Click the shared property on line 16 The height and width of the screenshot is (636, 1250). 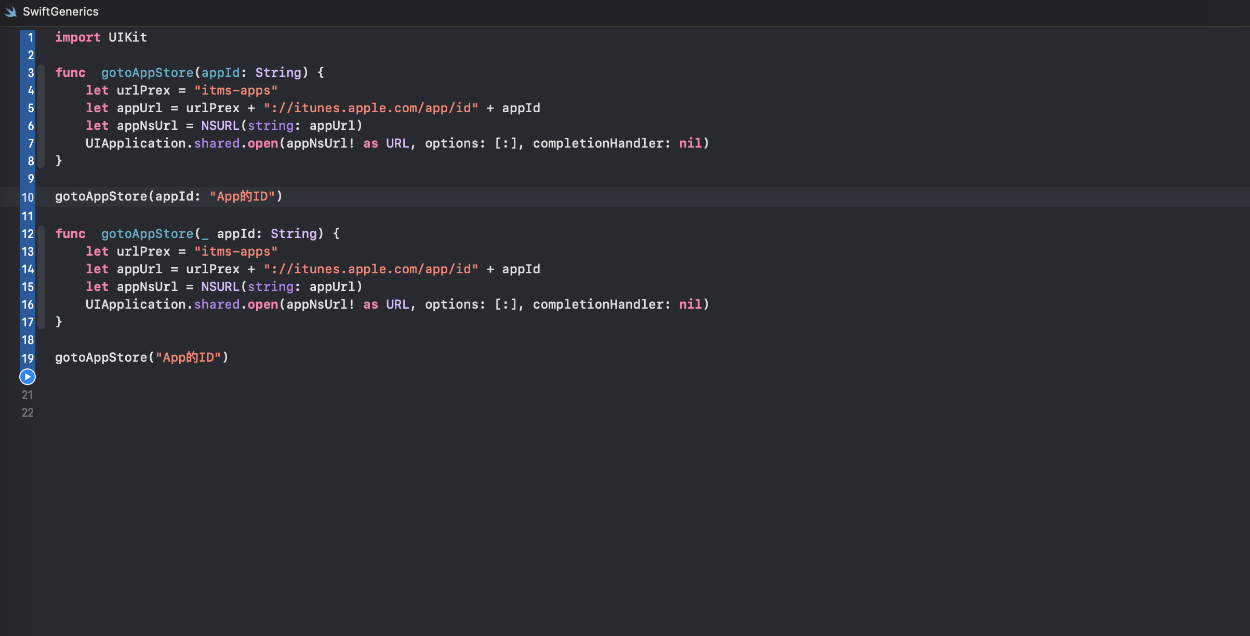pos(217,304)
